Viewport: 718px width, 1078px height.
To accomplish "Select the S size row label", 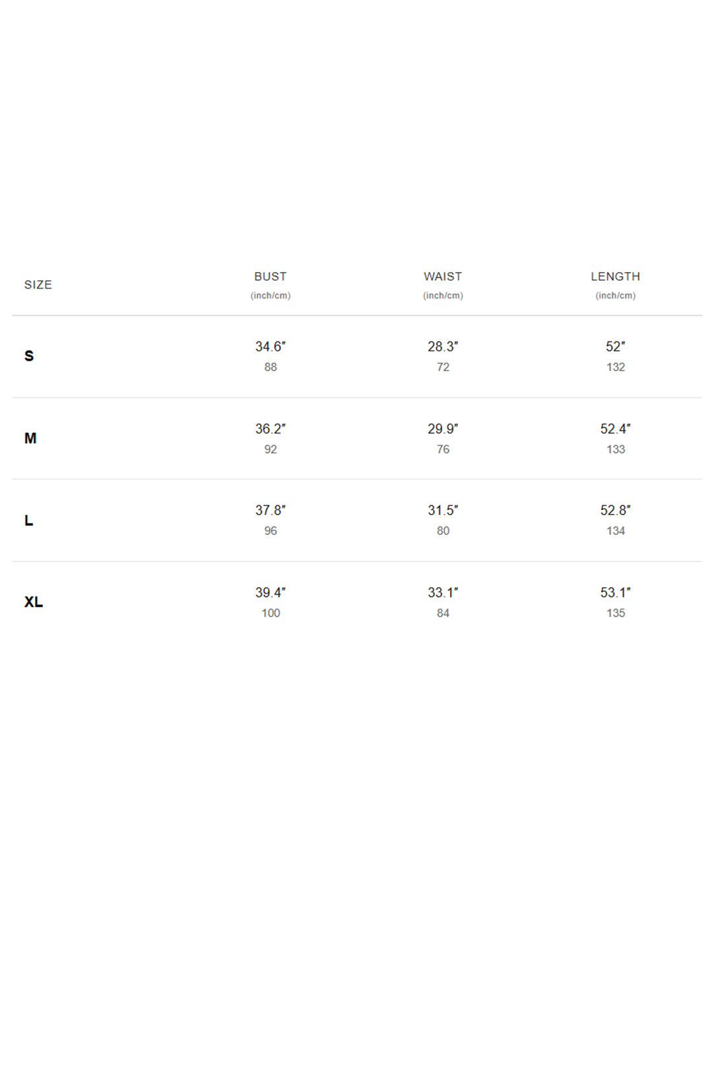I will click(29, 356).
